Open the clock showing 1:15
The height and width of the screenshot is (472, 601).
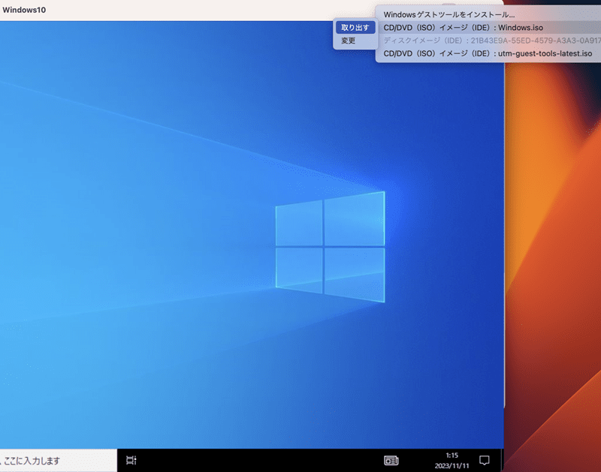(452, 455)
